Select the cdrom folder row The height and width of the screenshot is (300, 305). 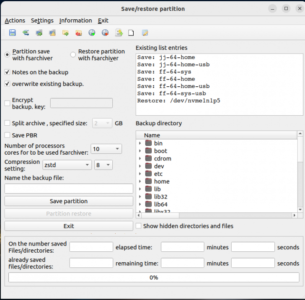[x=217, y=158]
